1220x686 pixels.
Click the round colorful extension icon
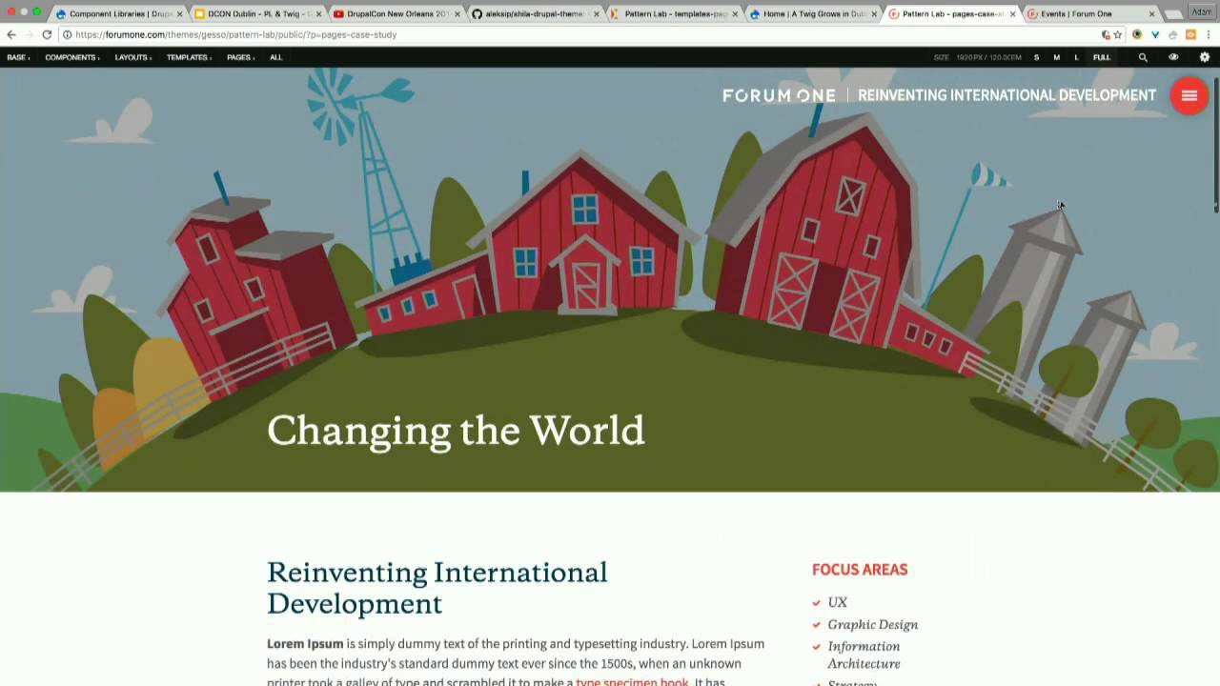tap(1137, 34)
